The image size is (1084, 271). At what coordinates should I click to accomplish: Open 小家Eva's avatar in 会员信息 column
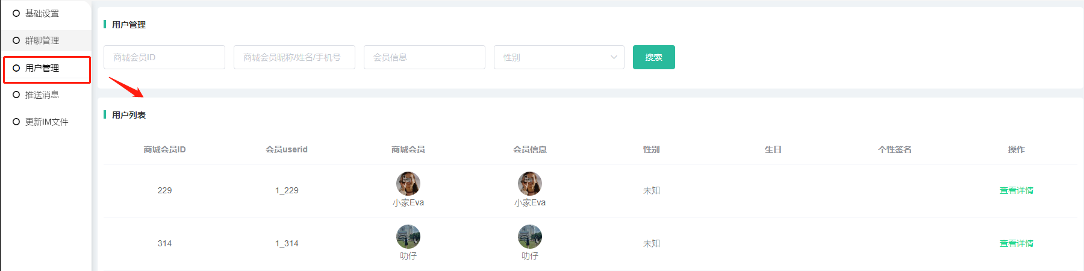click(530, 184)
